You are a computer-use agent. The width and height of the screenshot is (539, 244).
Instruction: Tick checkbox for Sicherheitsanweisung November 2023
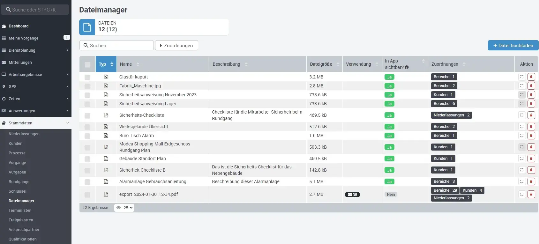click(87, 95)
